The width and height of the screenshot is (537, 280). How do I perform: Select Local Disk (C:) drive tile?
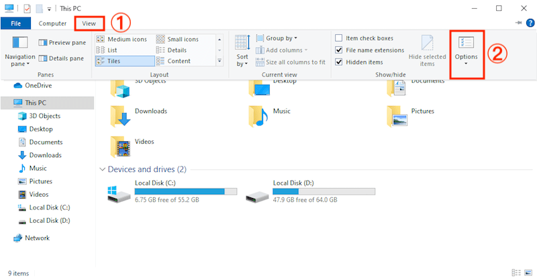173,192
